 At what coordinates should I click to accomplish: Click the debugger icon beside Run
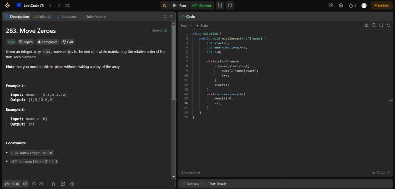(164, 6)
